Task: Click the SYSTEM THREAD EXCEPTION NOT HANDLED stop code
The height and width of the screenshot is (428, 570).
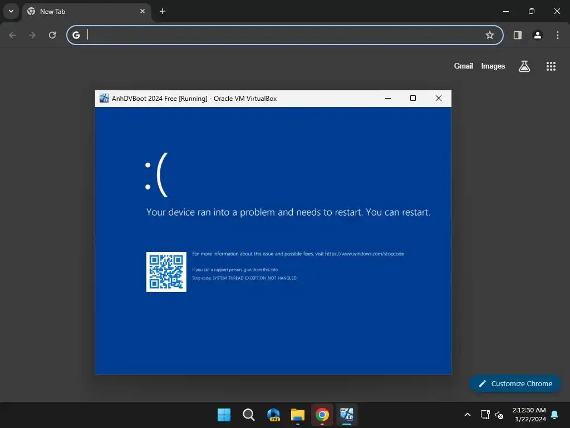Action: 244,278
